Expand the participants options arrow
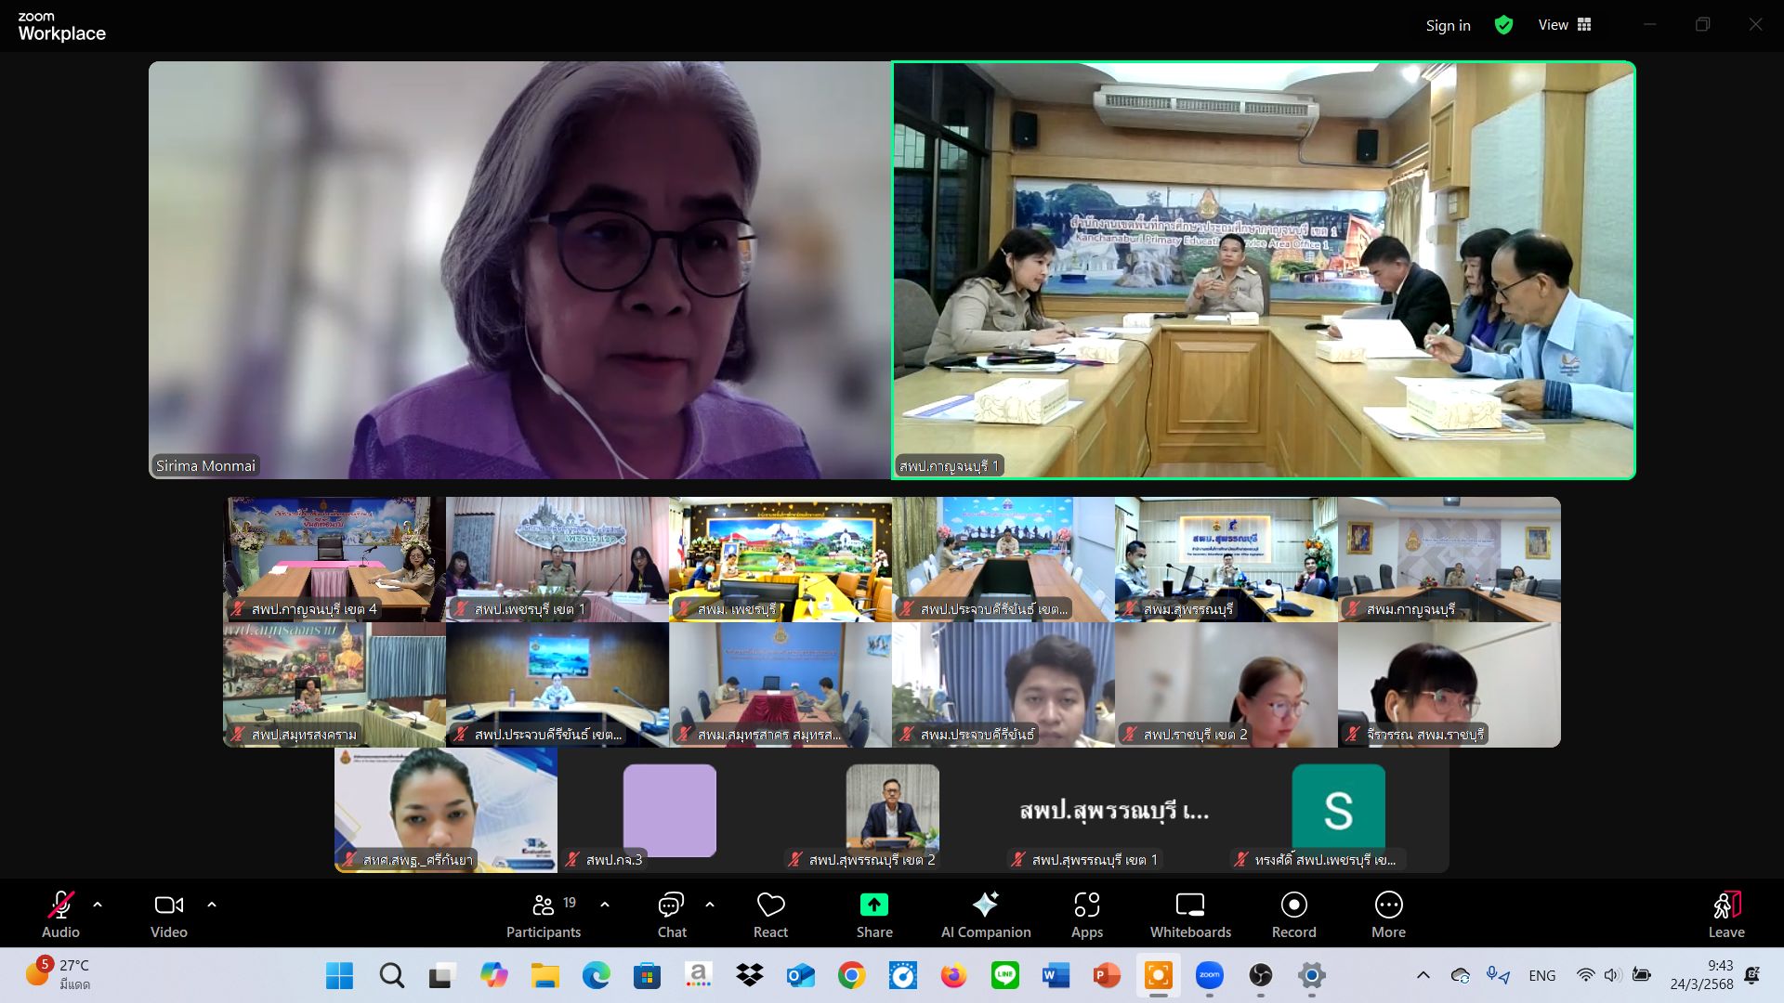Image resolution: width=1784 pixels, height=1003 pixels. (x=605, y=905)
